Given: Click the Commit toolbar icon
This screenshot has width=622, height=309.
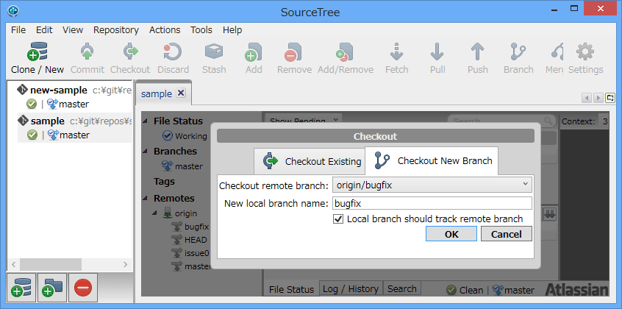Looking at the screenshot, I should pyautogui.click(x=87, y=51).
